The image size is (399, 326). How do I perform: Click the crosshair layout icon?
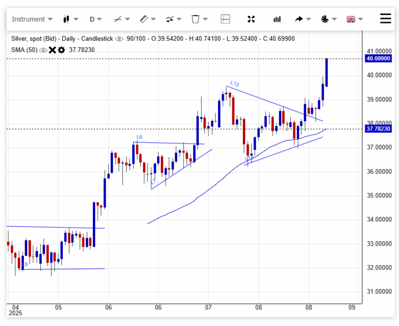point(225,19)
